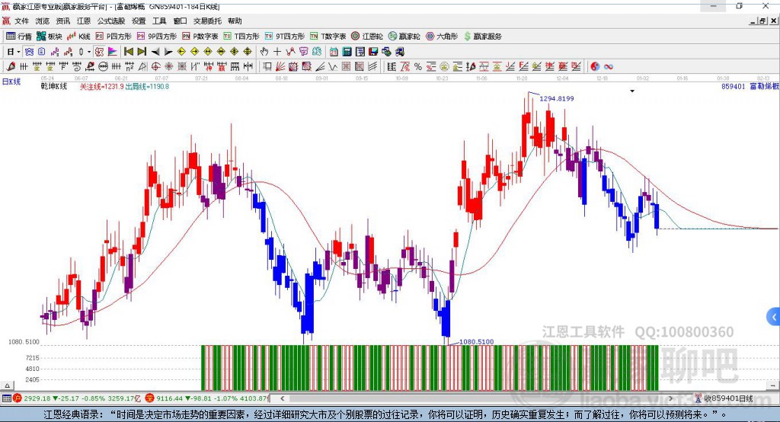Select the red fan lines drawing tool
The width and height of the screenshot is (780, 422).
point(280,67)
